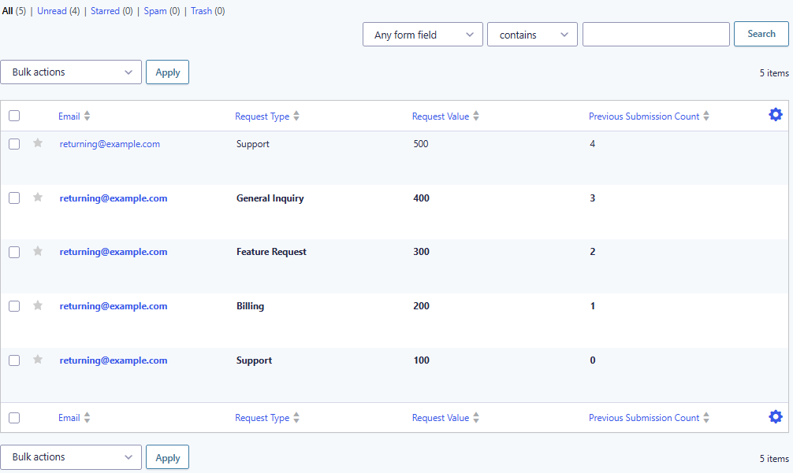Star the Feature Request entry
The width and height of the screenshot is (793, 473).
coord(38,251)
